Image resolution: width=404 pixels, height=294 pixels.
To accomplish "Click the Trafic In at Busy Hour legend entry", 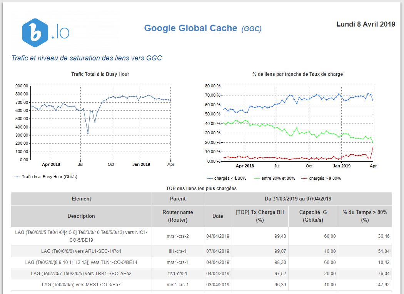I will click(x=46, y=177).
